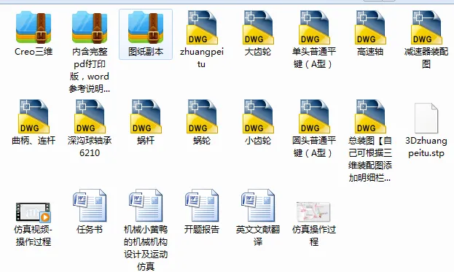The width and height of the screenshot is (454, 272).
Task: Select the 大齿轮 DWG file icon
Action: tap(258, 28)
